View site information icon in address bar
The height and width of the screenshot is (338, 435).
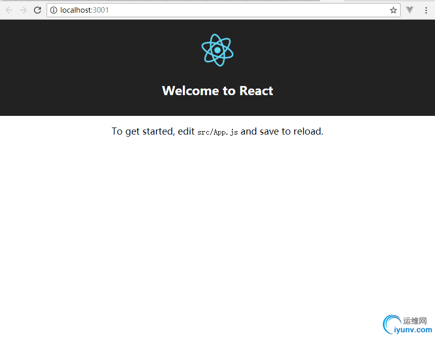tap(54, 10)
